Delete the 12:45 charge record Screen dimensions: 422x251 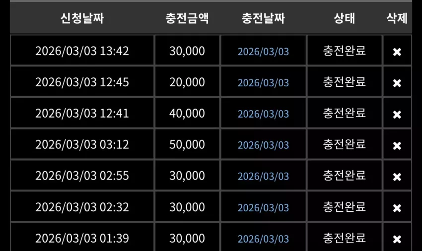click(x=397, y=83)
